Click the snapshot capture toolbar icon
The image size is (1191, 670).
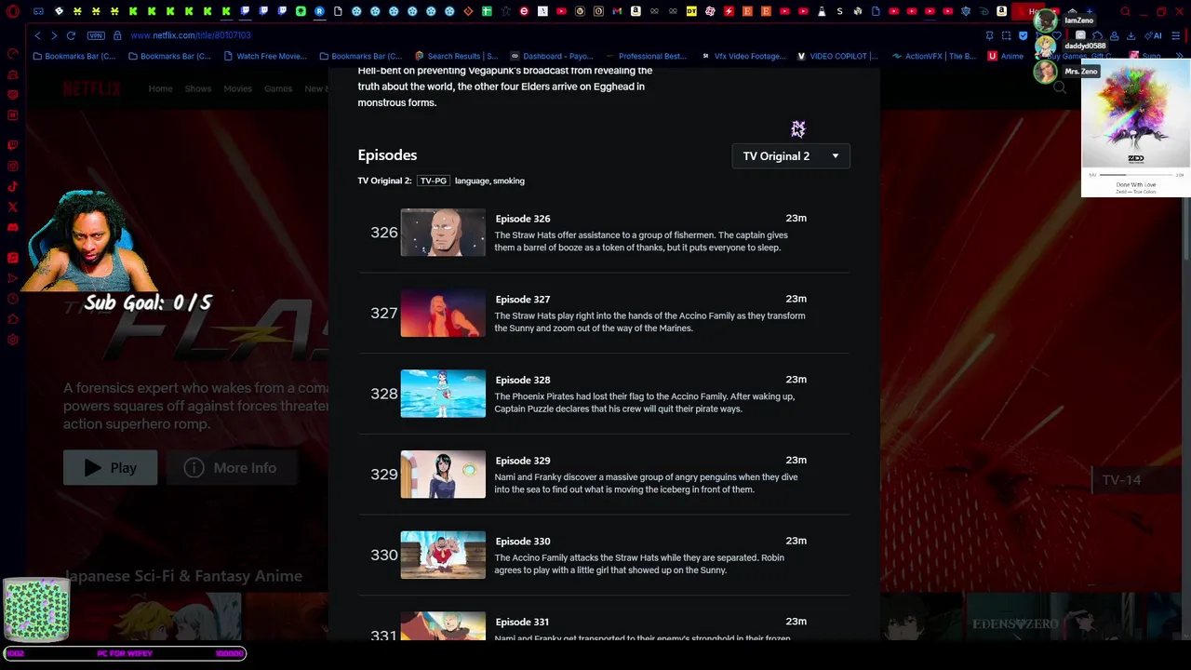point(1007,35)
